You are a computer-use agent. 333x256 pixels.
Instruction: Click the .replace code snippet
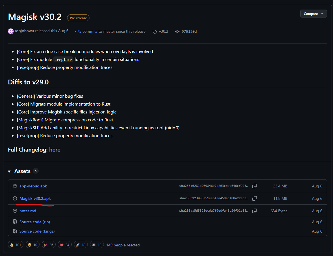[63, 60]
